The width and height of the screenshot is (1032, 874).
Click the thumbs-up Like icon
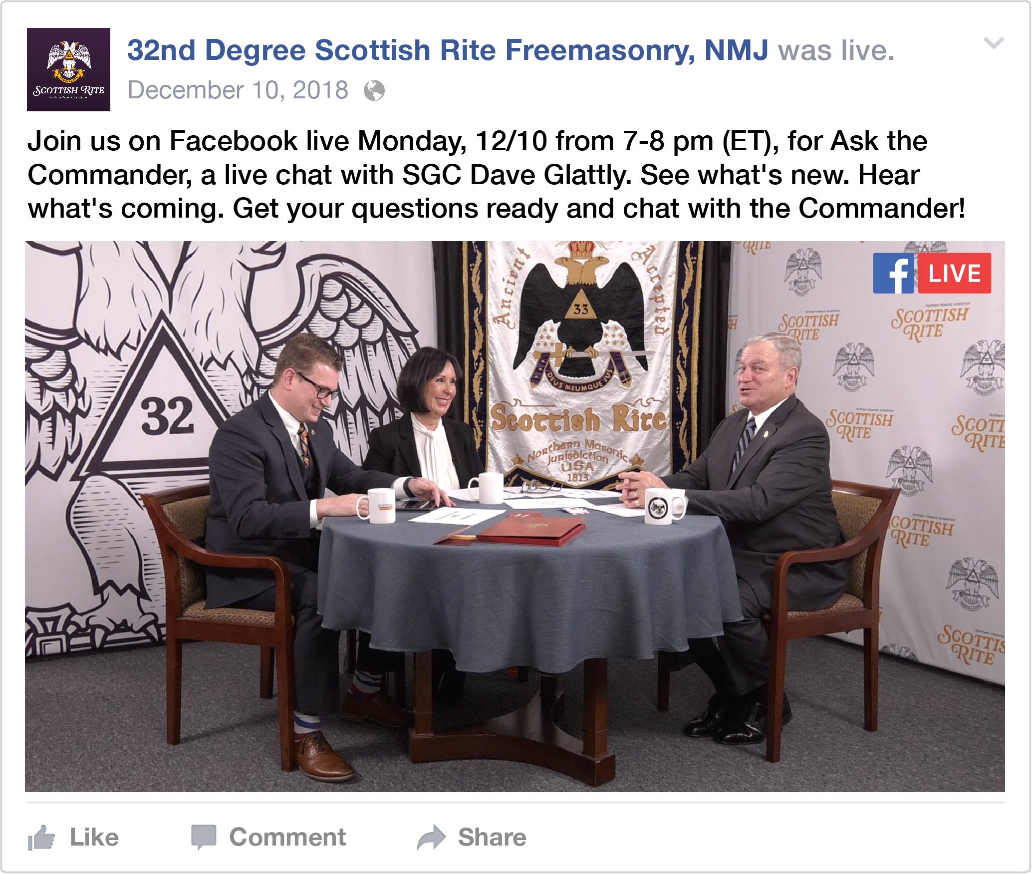[41, 837]
